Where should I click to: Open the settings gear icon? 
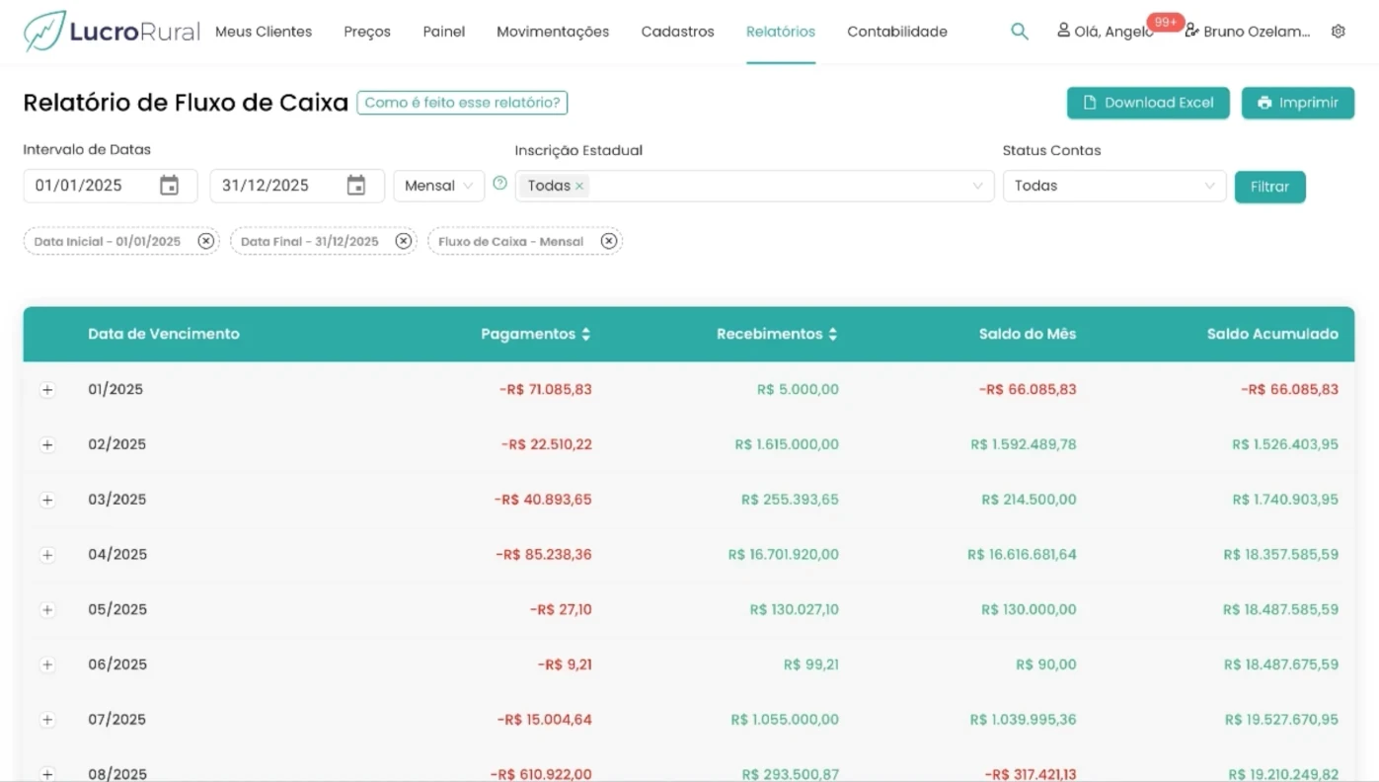[1339, 32]
